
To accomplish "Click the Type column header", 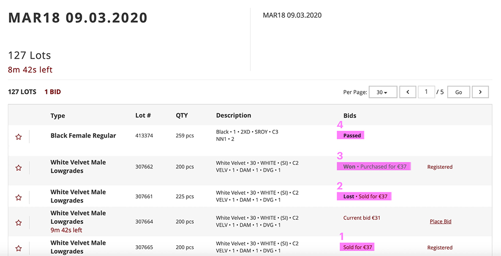I will (58, 116).
